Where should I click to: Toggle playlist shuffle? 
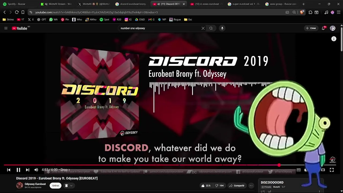pos(270,191)
